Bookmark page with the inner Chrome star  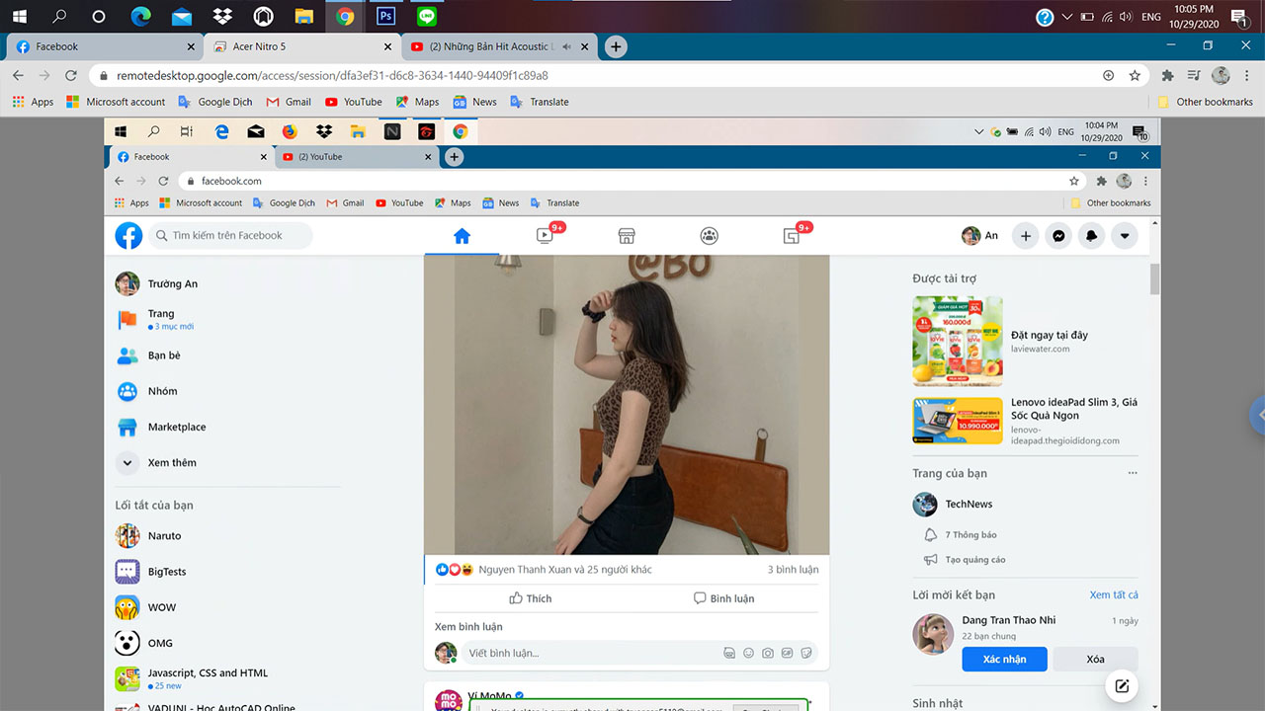pyautogui.click(x=1074, y=181)
